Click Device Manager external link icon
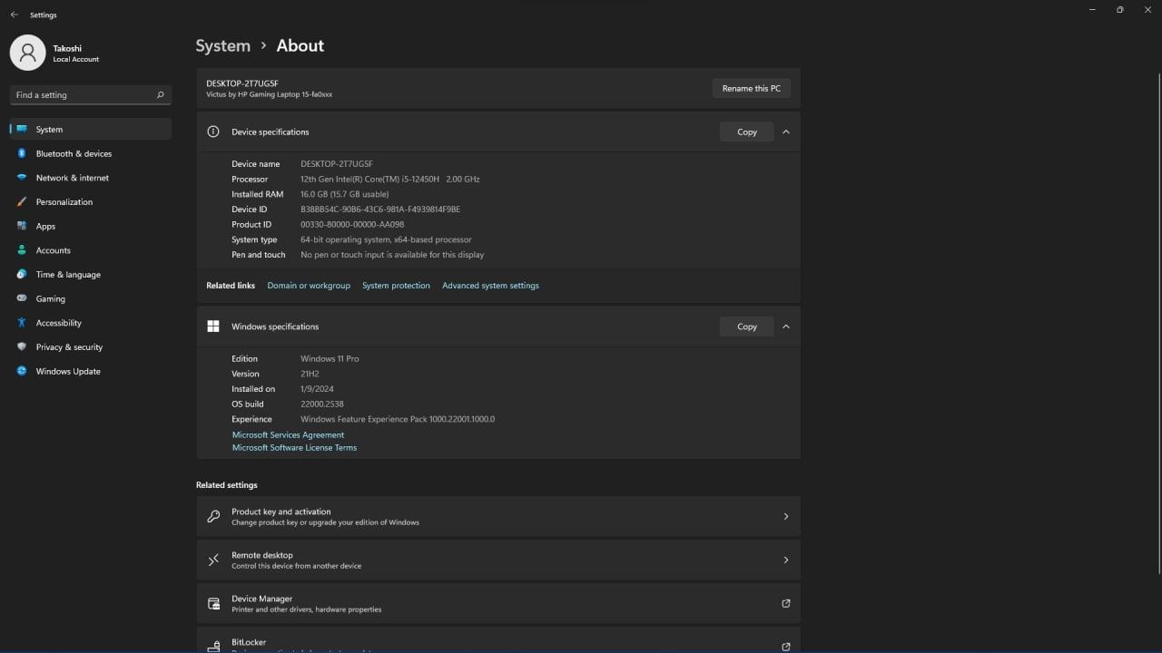1162x653 pixels. (786, 603)
